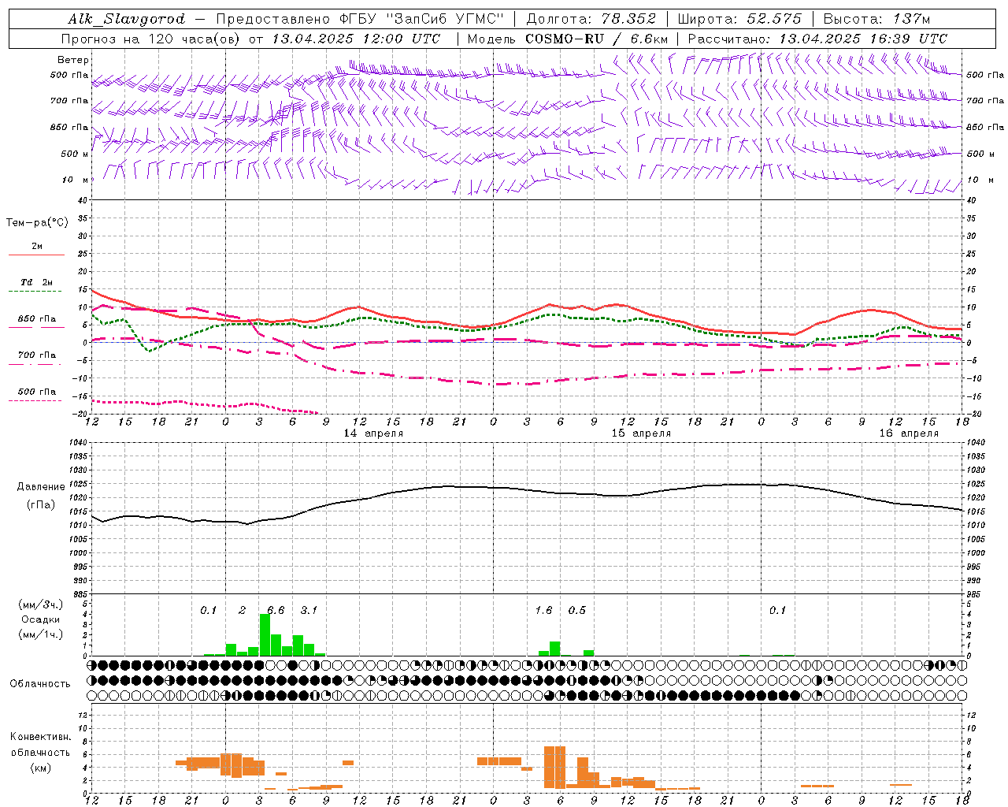Image resolution: width=1008 pixels, height=807 pixels.
Task: Click 'Прогноз на 120 часа(ов)' forecast text
Action: pos(151,39)
